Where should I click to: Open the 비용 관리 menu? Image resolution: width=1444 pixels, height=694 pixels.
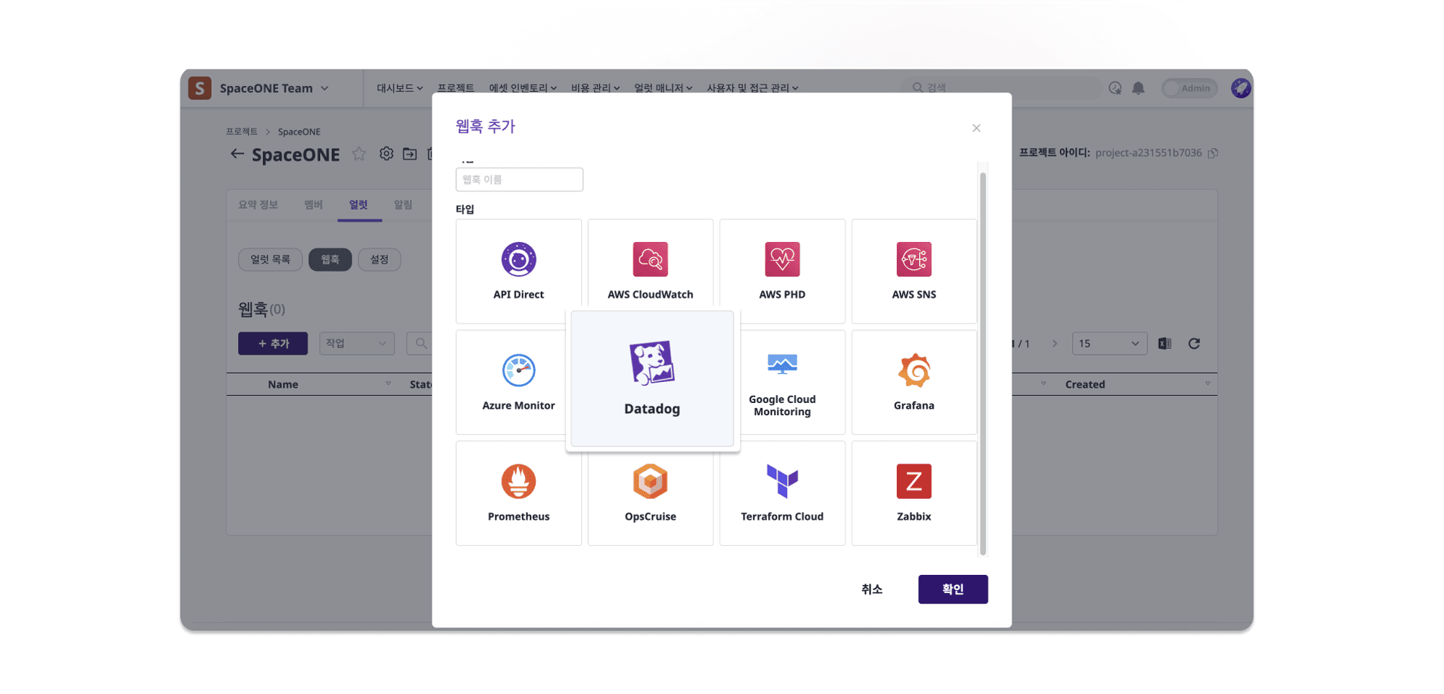coord(595,88)
